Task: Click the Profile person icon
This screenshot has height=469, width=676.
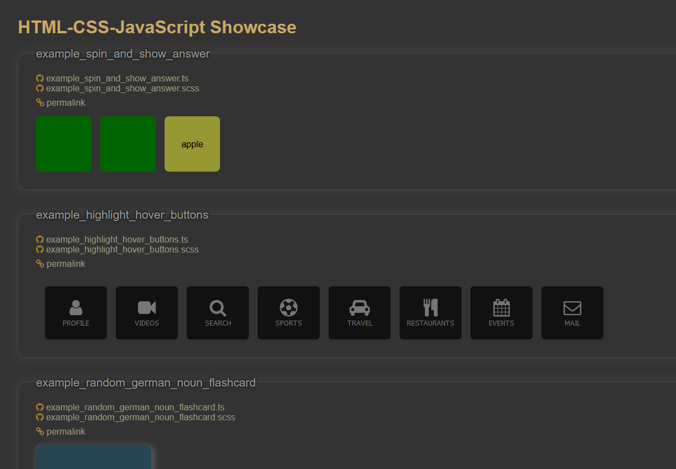Action: point(76,307)
